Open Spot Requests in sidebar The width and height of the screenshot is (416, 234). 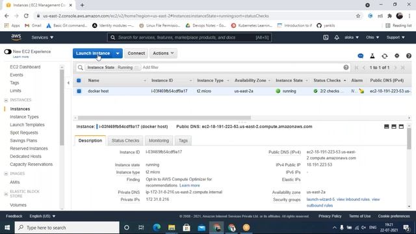click(24, 133)
